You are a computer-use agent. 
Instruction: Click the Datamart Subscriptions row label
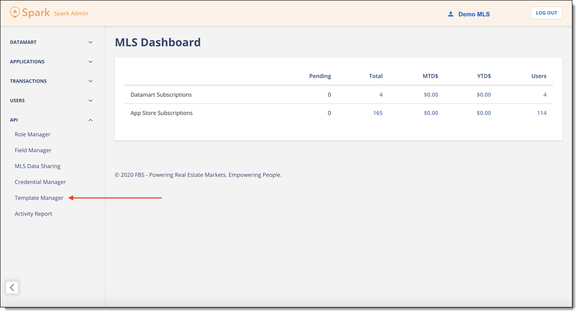(x=161, y=95)
